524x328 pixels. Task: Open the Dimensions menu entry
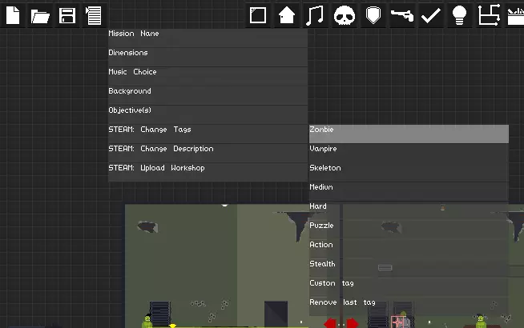[x=208, y=57]
